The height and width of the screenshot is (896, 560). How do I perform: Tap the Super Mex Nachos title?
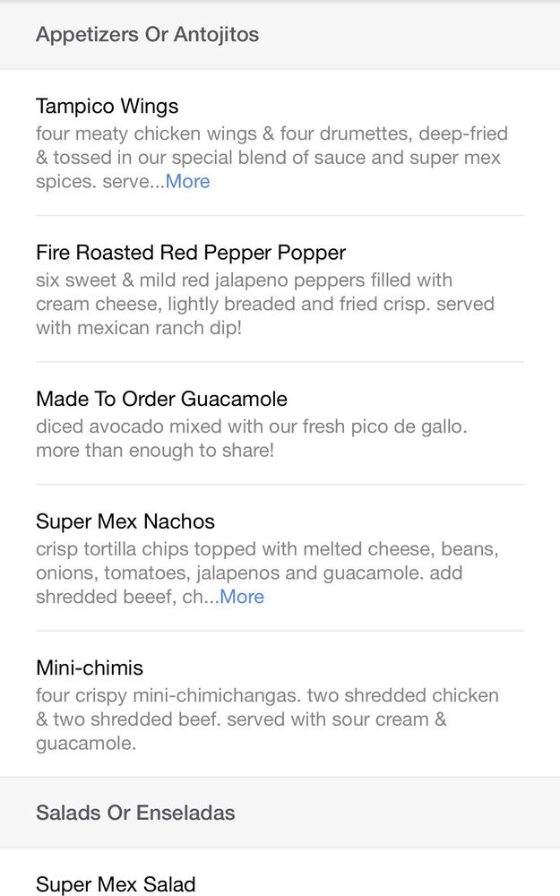point(125,521)
